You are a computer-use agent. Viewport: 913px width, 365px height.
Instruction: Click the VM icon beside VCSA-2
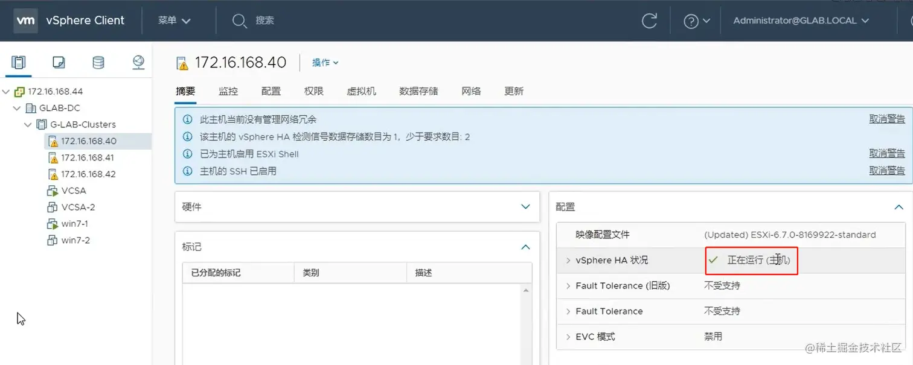click(x=53, y=208)
